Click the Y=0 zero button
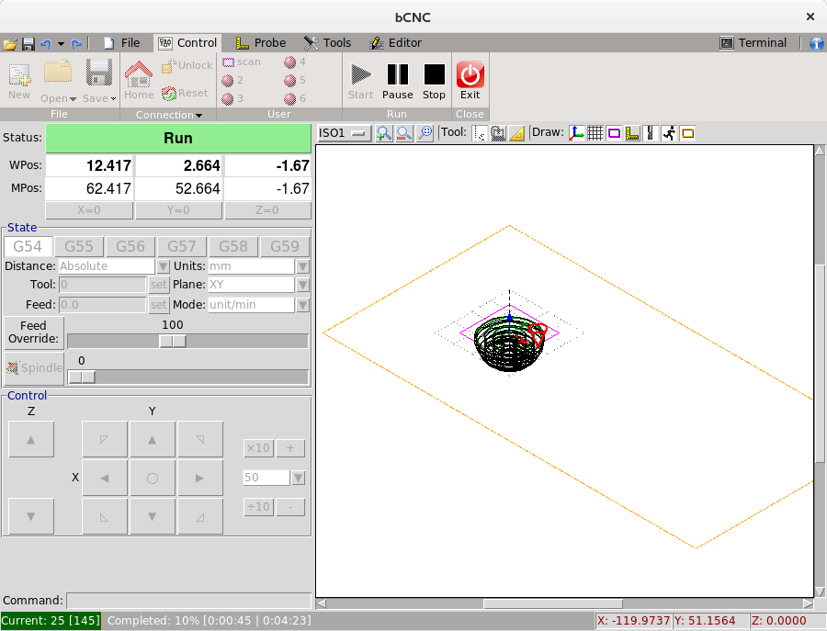 point(178,210)
